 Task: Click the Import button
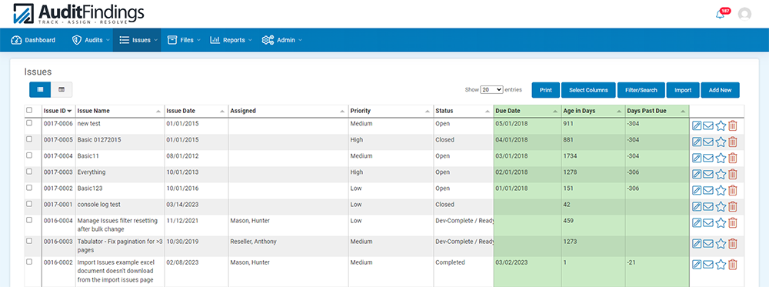click(683, 90)
